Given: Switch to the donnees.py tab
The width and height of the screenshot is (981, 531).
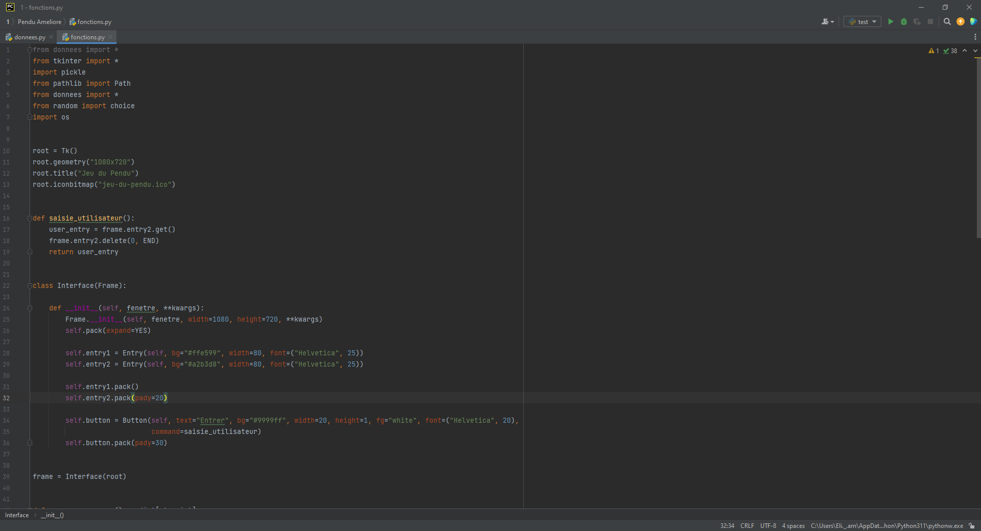Looking at the screenshot, I should 29,37.
